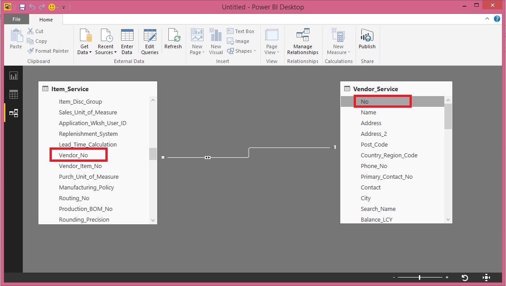Open Get Data in the ribbon
Image resolution: width=506 pixels, height=286 pixels.
coord(84,40)
